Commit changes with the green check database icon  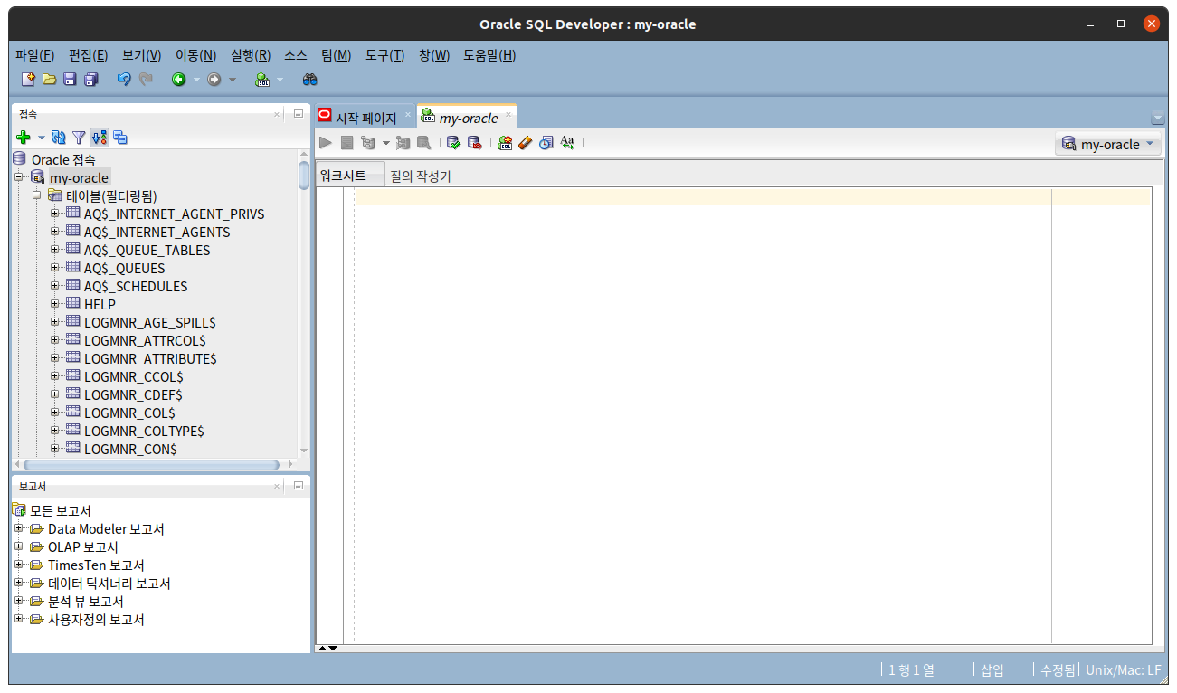tap(453, 143)
